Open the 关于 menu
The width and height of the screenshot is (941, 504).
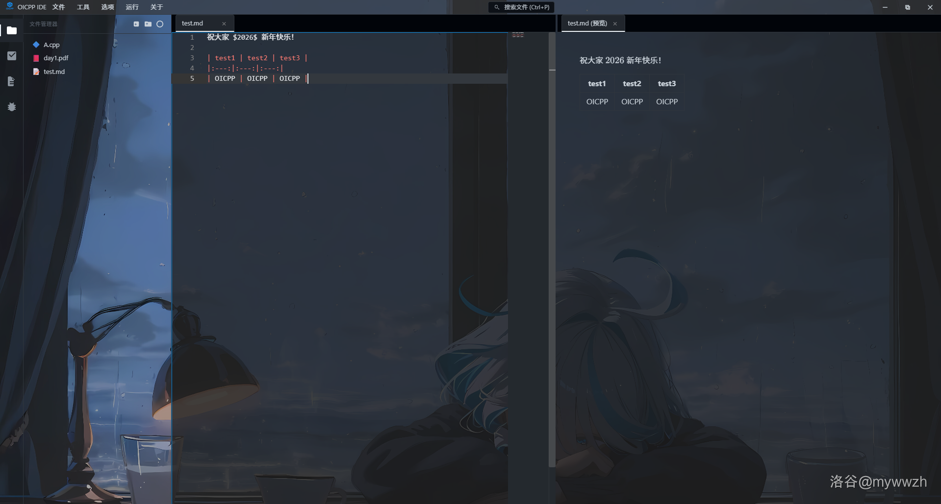(156, 7)
